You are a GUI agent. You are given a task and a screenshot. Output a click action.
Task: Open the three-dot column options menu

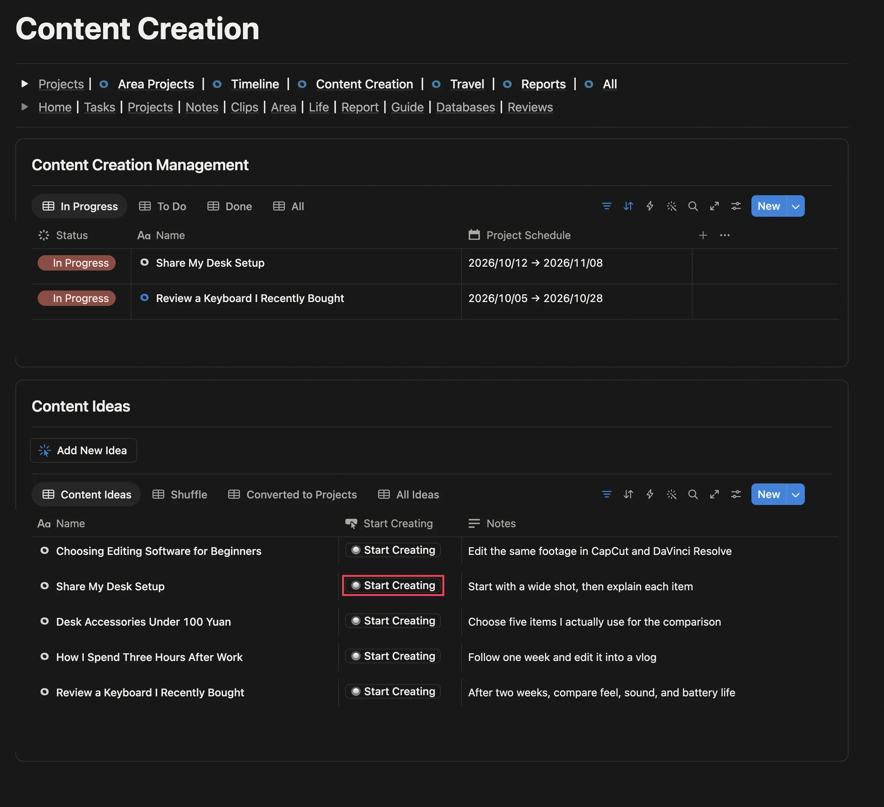point(724,236)
